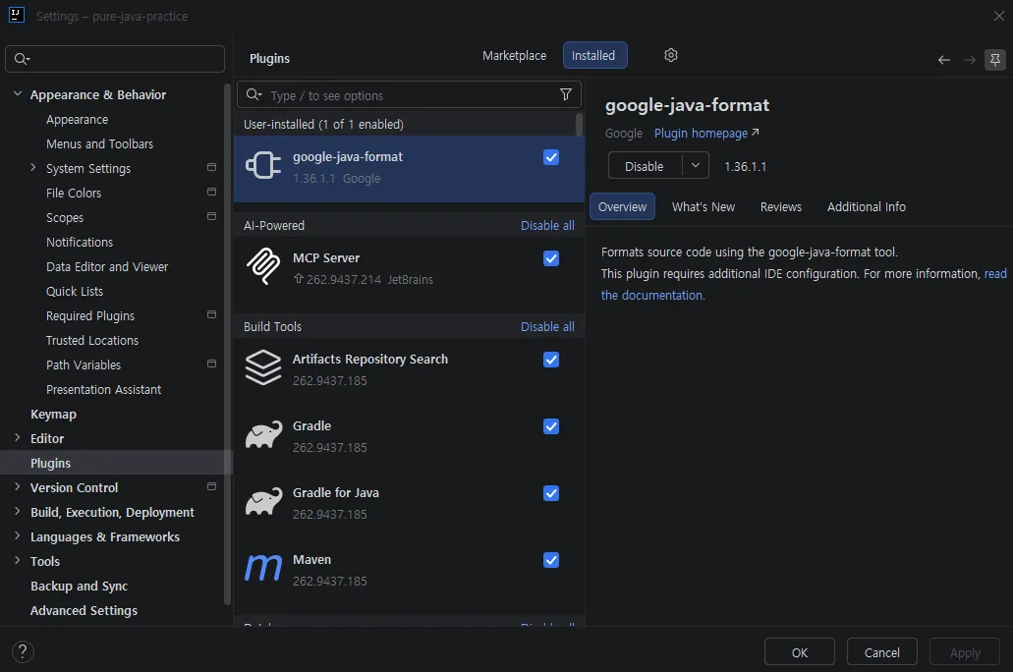
Task: Expand the Languages & Frameworks node
Action: coord(18,535)
